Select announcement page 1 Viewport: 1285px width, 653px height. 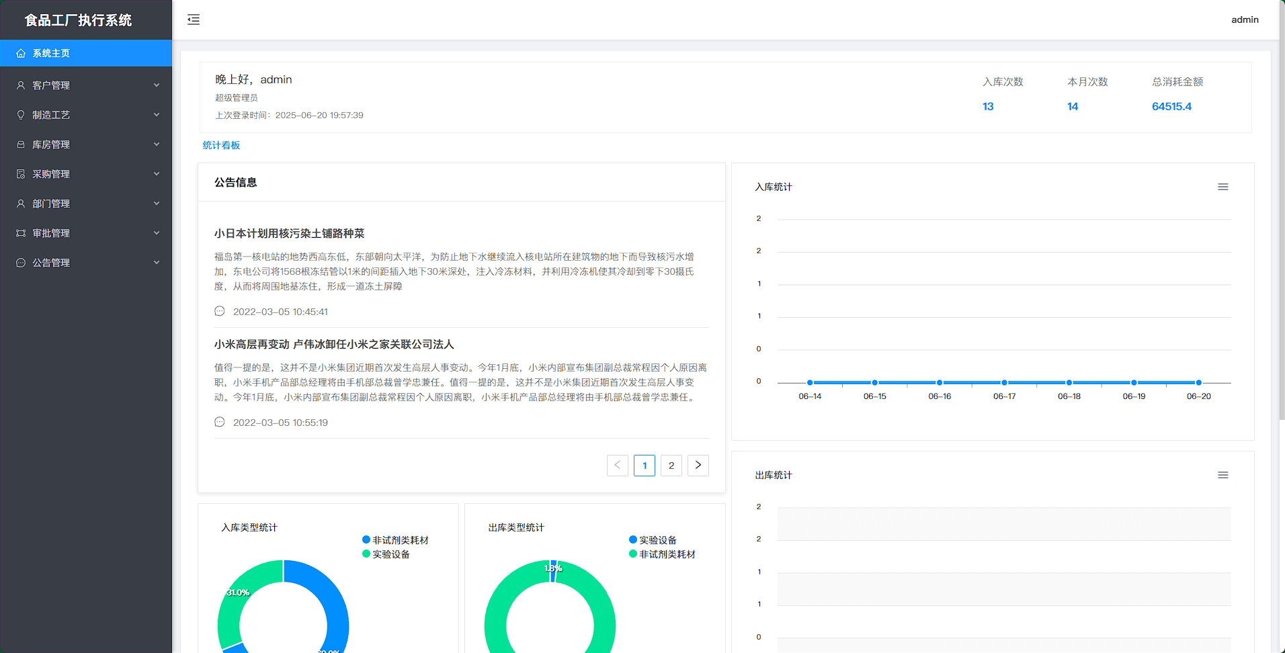tap(645, 466)
